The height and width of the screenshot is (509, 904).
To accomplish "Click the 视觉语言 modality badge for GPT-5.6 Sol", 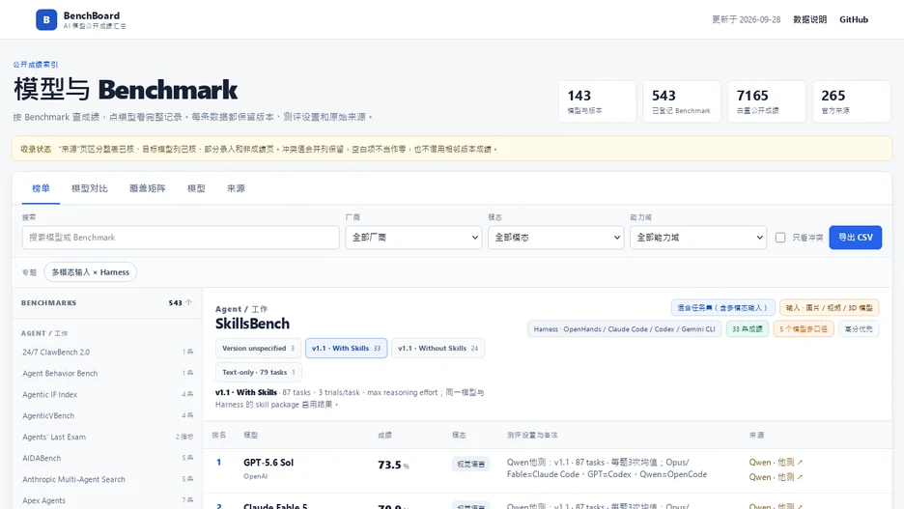I will pos(470,464).
